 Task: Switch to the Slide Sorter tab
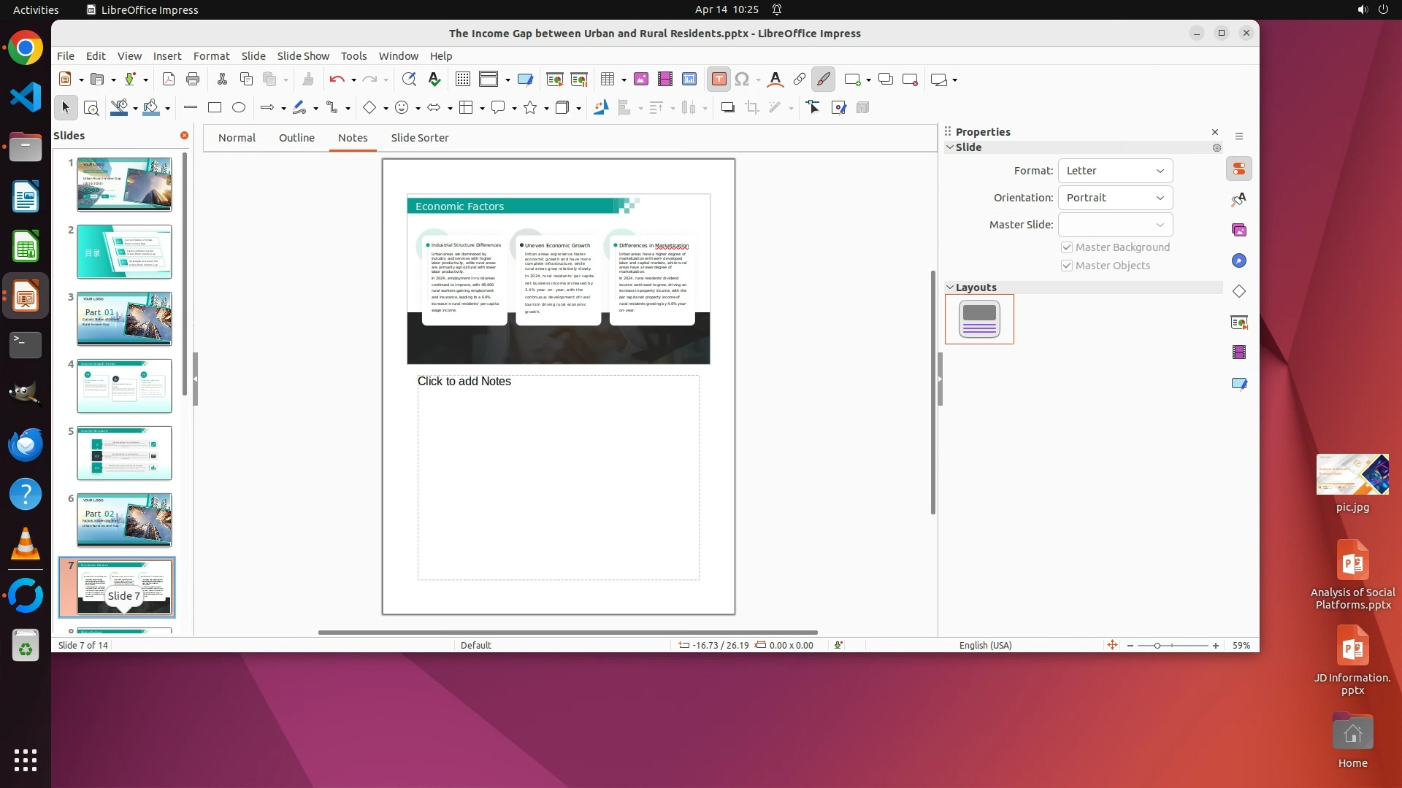click(419, 138)
